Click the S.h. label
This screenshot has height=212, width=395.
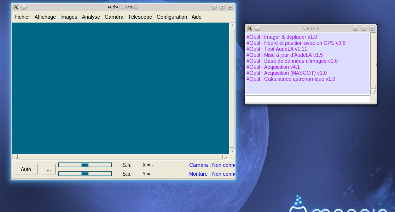point(127,165)
